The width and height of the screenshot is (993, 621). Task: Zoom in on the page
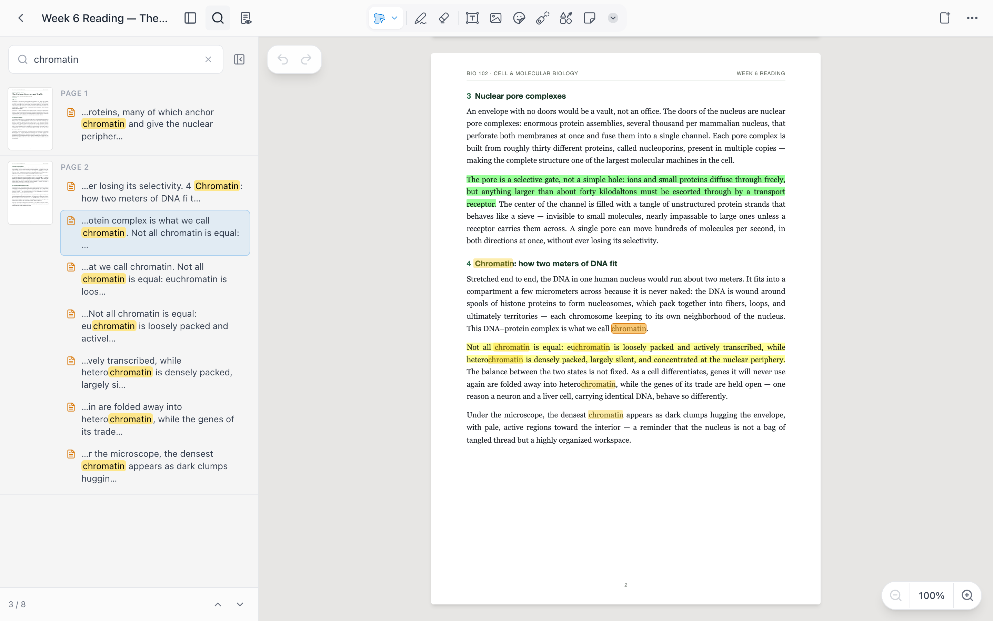pyautogui.click(x=967, y=595)
